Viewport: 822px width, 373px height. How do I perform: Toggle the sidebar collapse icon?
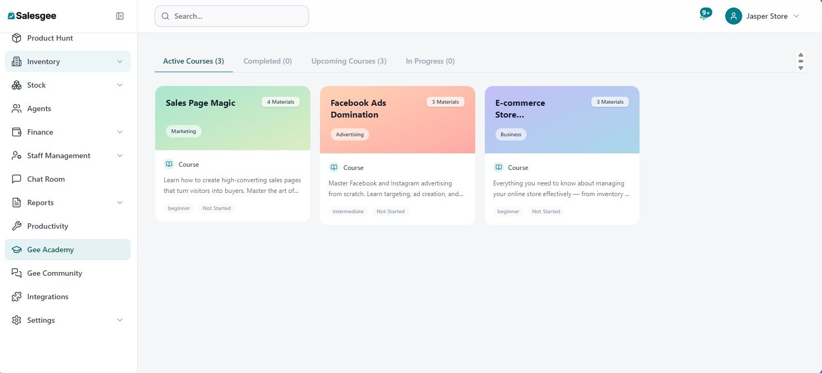(120, 16)
